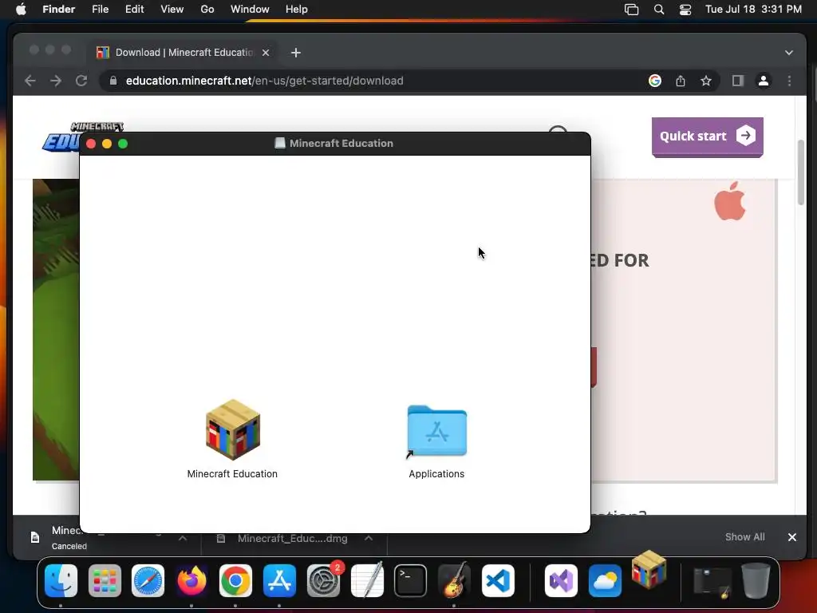Bookmark this page with the star icon
This screenshot has height=613, width=817.
click(x=706, y=81)
